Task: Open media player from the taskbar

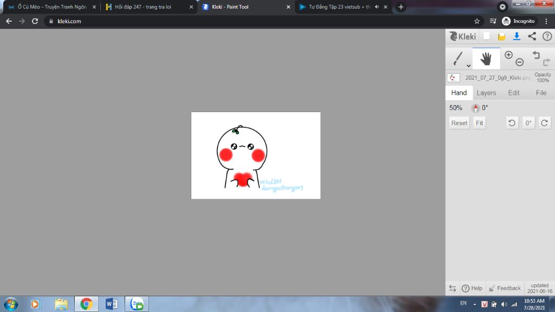Action: pyautogui.click(x=35, y=304)
